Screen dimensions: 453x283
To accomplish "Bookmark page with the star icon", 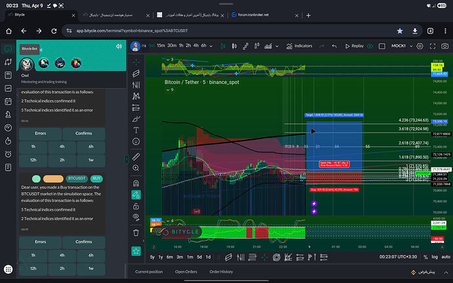I will click(x=400, y=31).
